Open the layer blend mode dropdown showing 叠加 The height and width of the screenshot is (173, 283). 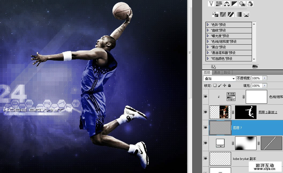click(219, 78)
